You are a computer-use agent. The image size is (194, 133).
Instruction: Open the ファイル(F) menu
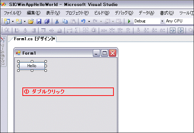pos(13,13)
